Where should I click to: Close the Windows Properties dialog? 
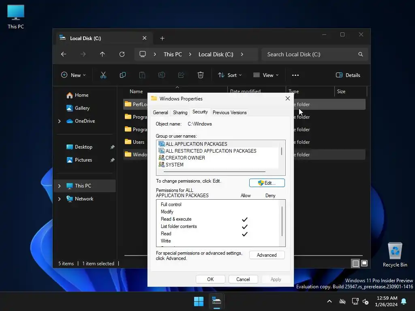[x=288, y=98]
